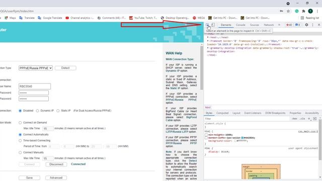Viewport: 322px width, 181px height.
Task: Click the saved password key icon
Action: point(281,11)
